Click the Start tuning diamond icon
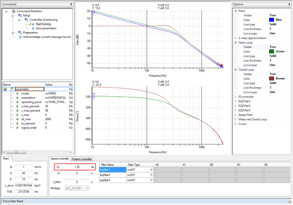293x205 pixels. click(33, 24)
